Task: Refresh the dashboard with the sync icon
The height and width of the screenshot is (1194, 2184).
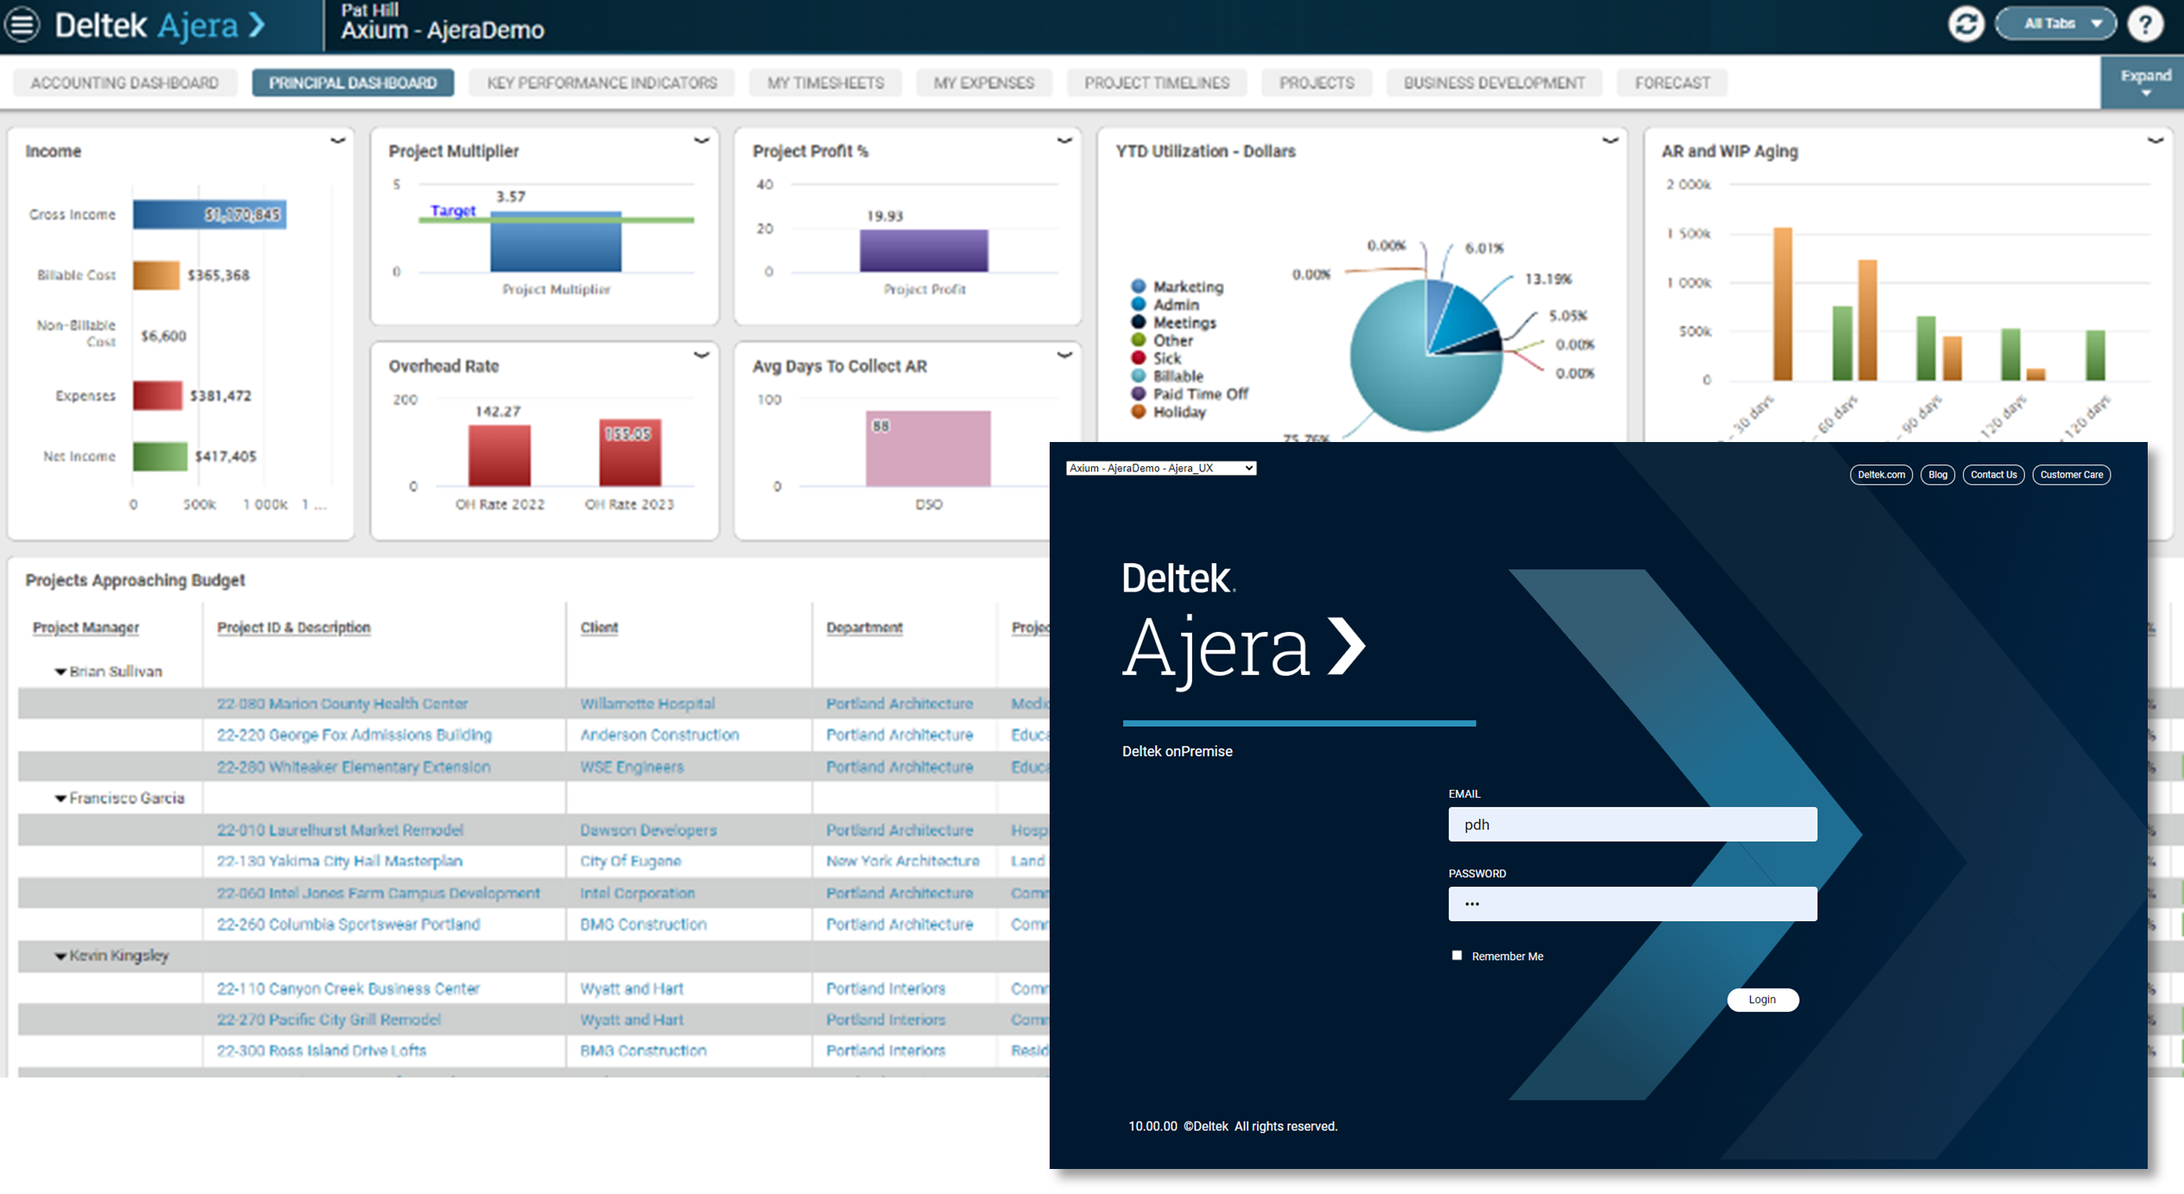Action: pos(1966,23)
